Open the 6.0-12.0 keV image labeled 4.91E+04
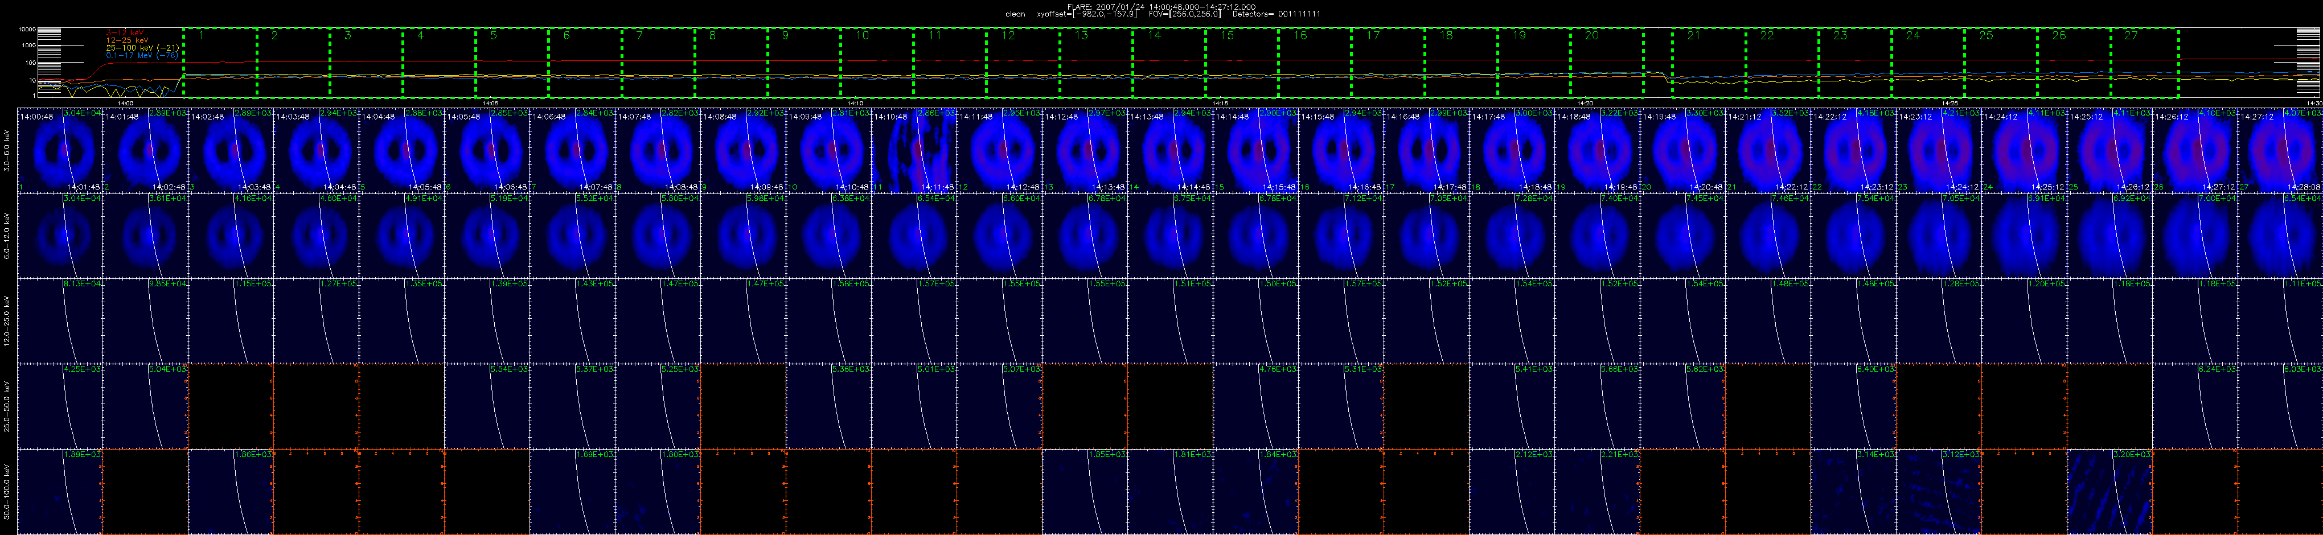This screenshot has width=2323, height=535. point(401,236)
